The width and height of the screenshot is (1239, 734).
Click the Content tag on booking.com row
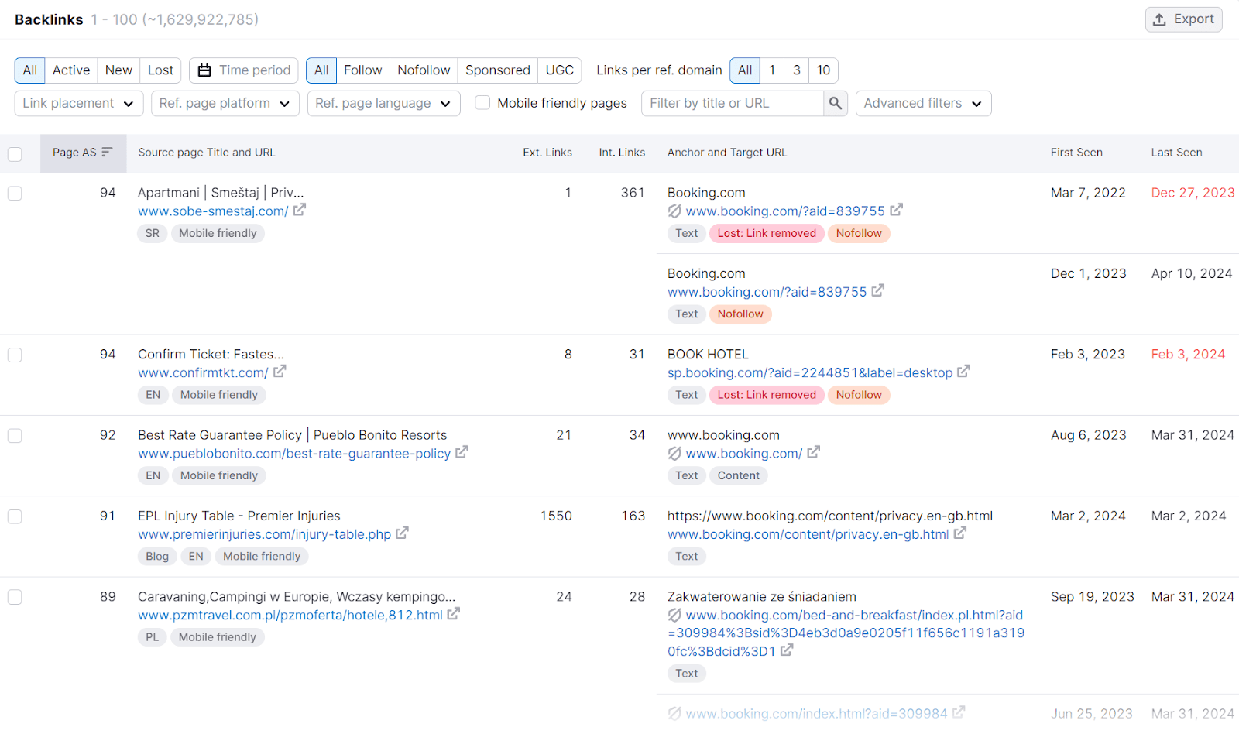click(739, 475)
